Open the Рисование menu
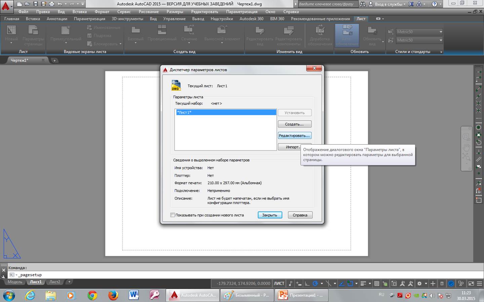The height and width of the screenshot is (302, 484). (149, 12)
